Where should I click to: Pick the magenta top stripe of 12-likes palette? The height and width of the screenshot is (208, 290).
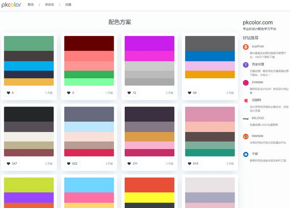[x=150, y=43]
